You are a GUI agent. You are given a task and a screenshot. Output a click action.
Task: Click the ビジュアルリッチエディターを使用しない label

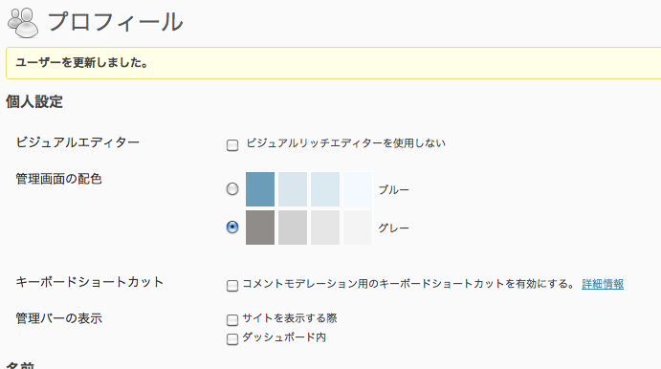(345, 143)
